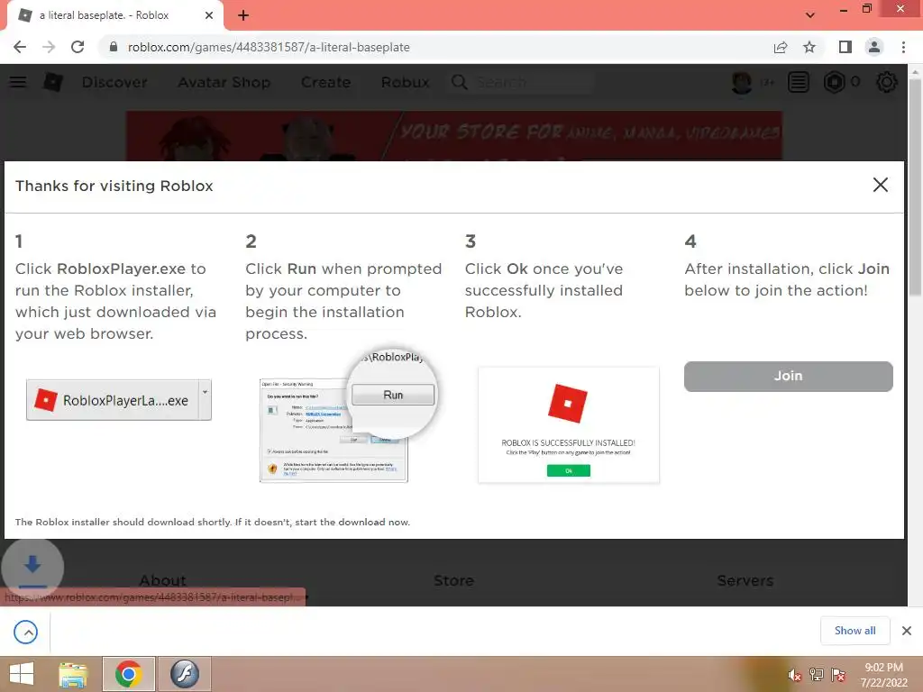Click Show all downloads button
This screenshot has height=692, width=923.
[x=854, y=631]
